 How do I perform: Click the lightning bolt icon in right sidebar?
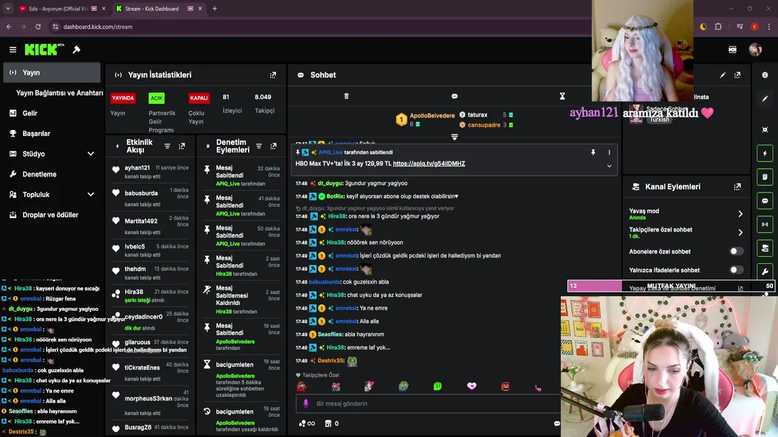tap(765, 154)
